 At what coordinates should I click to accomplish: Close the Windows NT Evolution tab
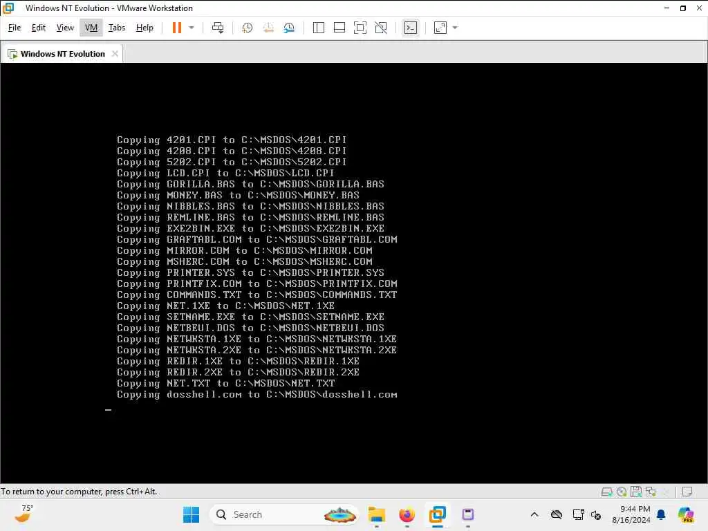pos(115,54)
